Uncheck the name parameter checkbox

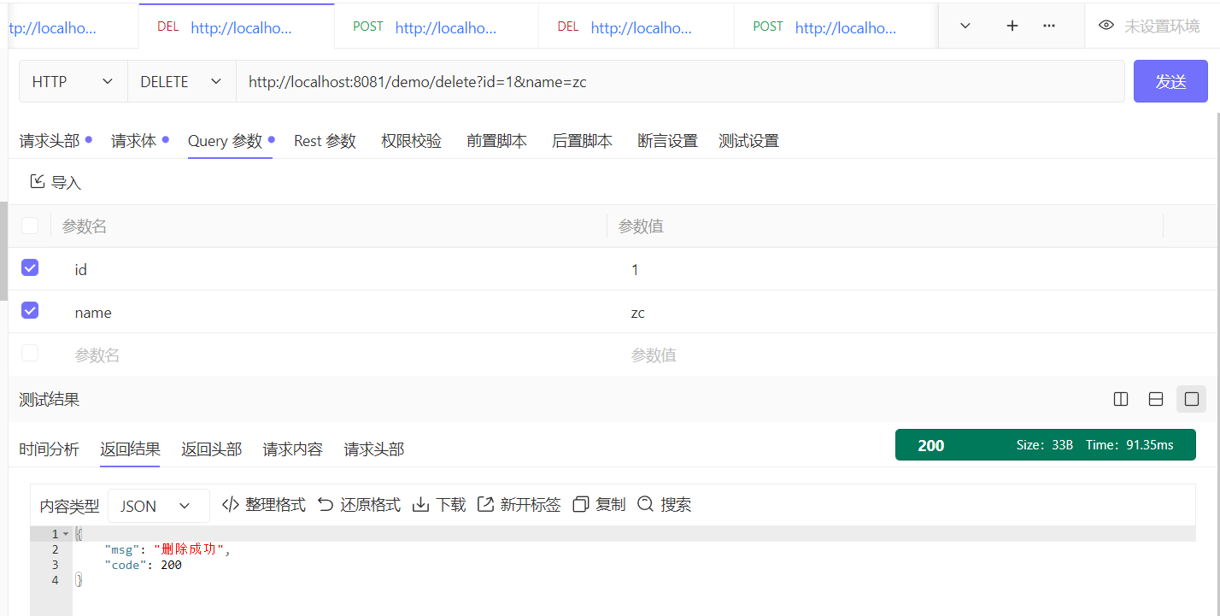[30, 310]
